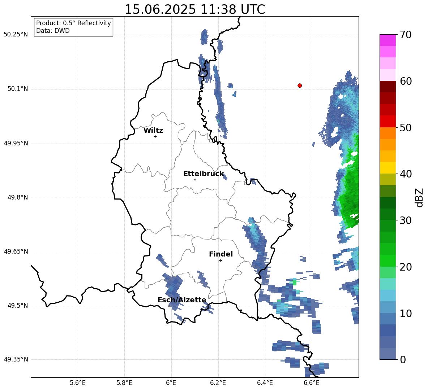Click the Ettelbruck city label
Image resolution: width=428 pixels, height=390 pixels.
(204, 174)
